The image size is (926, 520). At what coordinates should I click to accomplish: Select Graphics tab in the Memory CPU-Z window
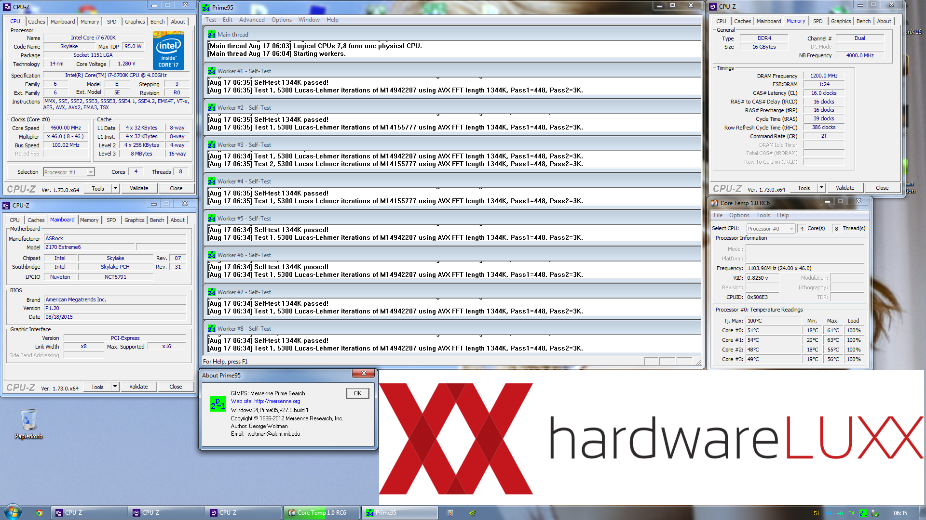click(841, 21)
